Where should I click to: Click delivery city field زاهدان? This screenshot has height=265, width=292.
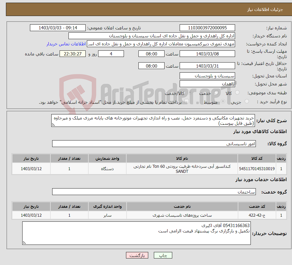tap(207, 84)
